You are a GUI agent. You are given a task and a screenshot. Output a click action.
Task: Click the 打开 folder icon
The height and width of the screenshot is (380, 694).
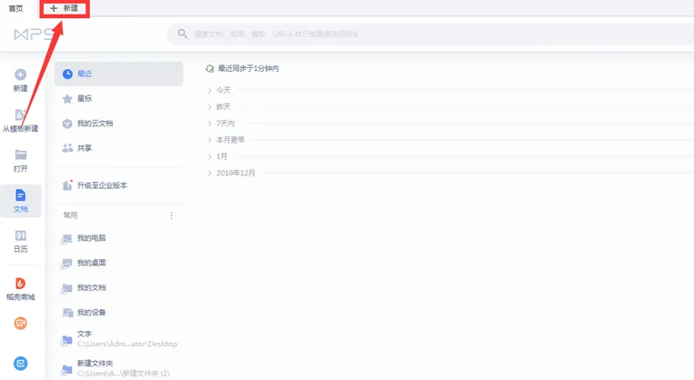point(20,155)
